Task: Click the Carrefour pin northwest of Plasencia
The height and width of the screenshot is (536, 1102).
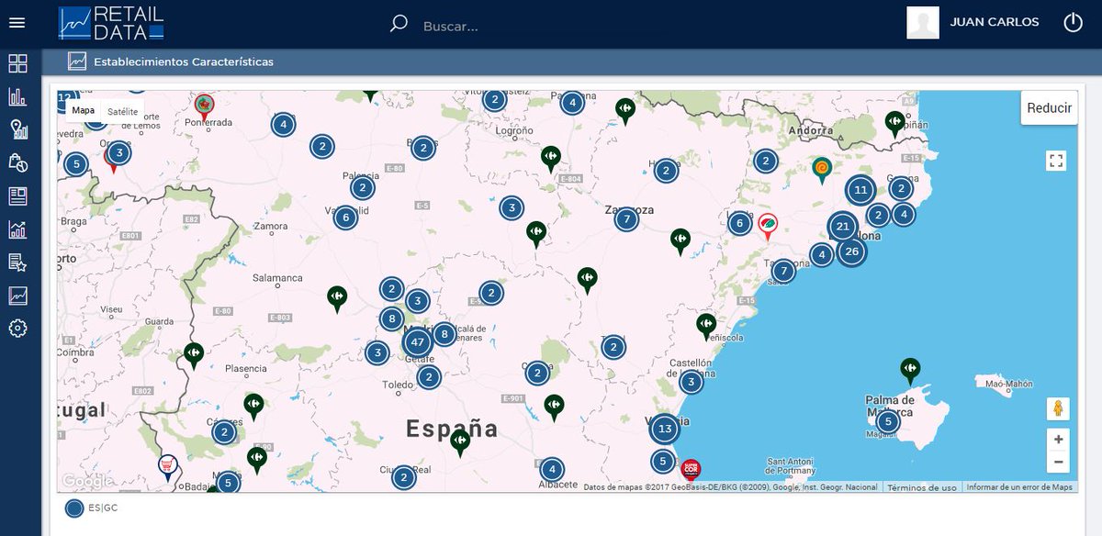Action: [194, 355]
